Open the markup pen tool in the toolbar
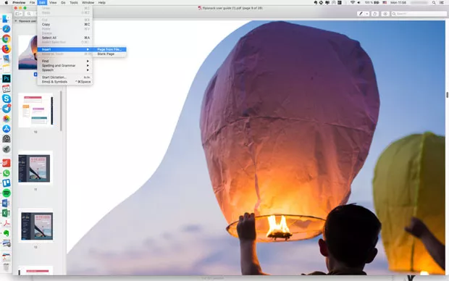The width and height of the screenshot is (449, 281). [x=361, y=14]
